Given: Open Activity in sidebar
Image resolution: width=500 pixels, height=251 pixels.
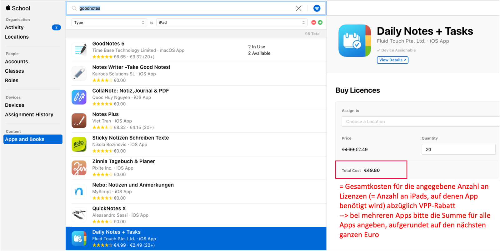Looking at the screenshot, I should pos(14,27).
